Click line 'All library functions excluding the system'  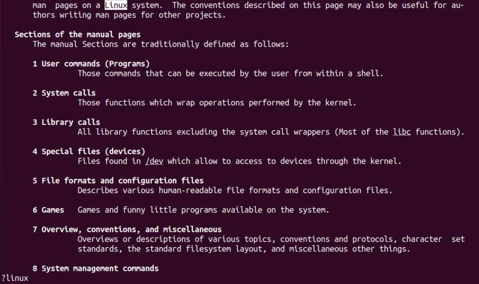click(271, 132)
